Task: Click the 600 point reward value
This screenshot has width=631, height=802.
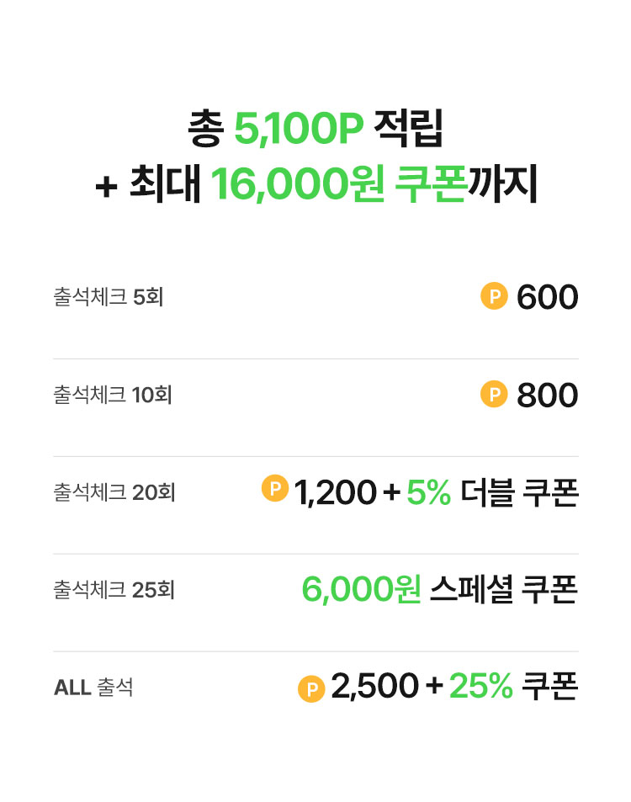Action: coord(547,297)
